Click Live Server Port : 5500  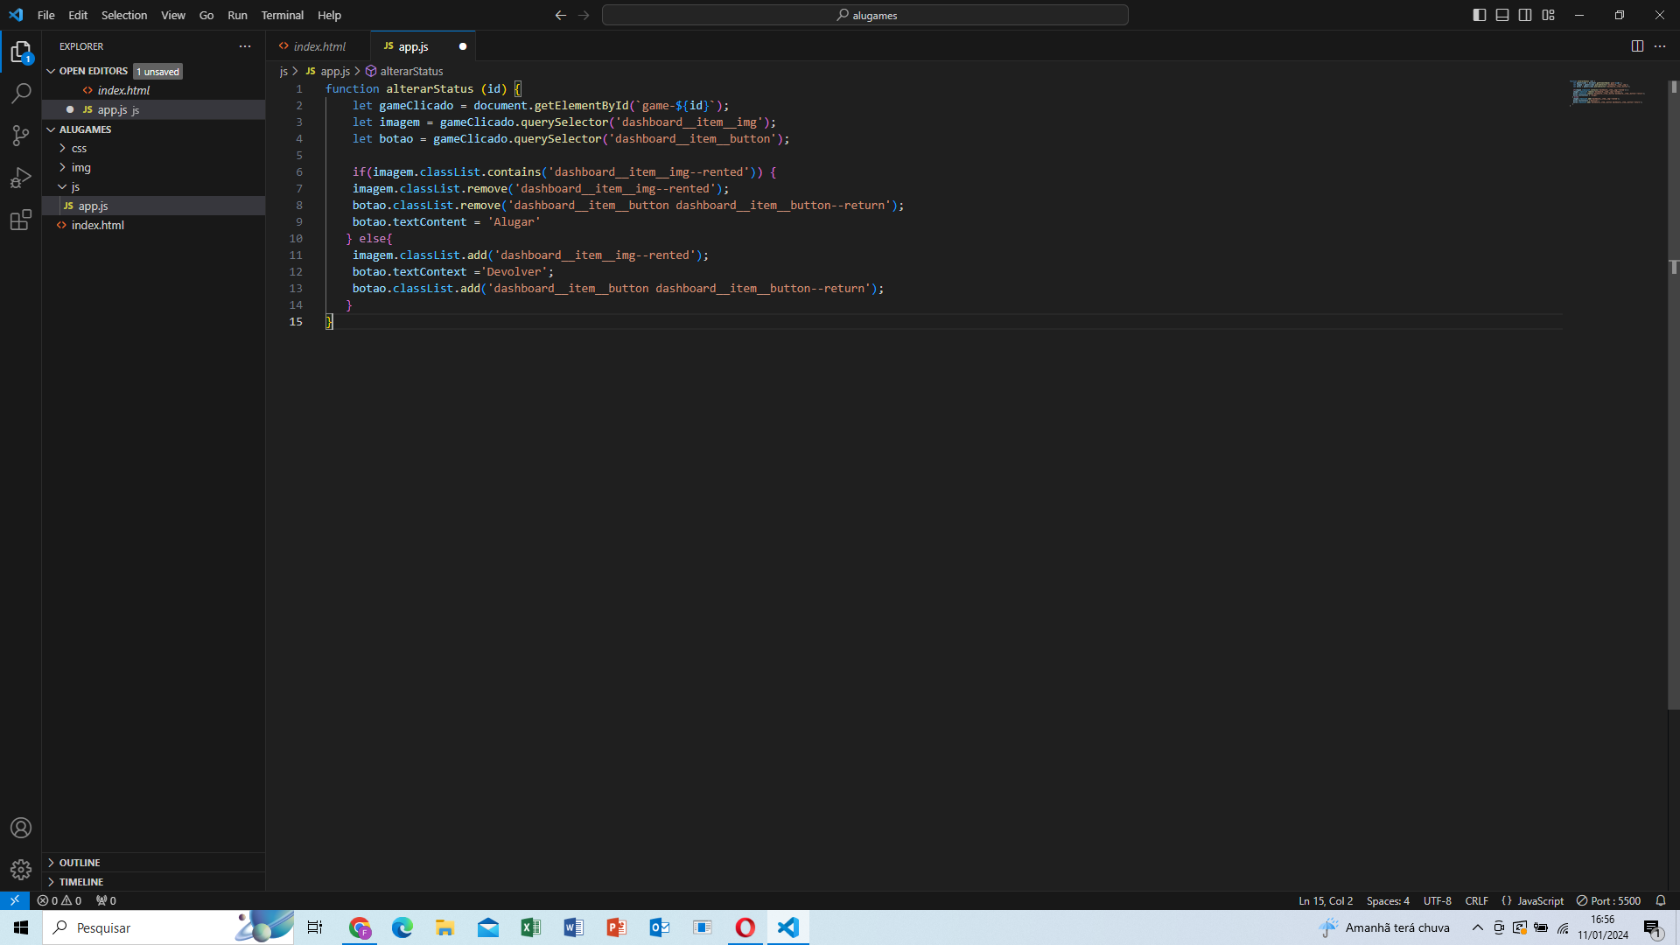(1609, 900)
